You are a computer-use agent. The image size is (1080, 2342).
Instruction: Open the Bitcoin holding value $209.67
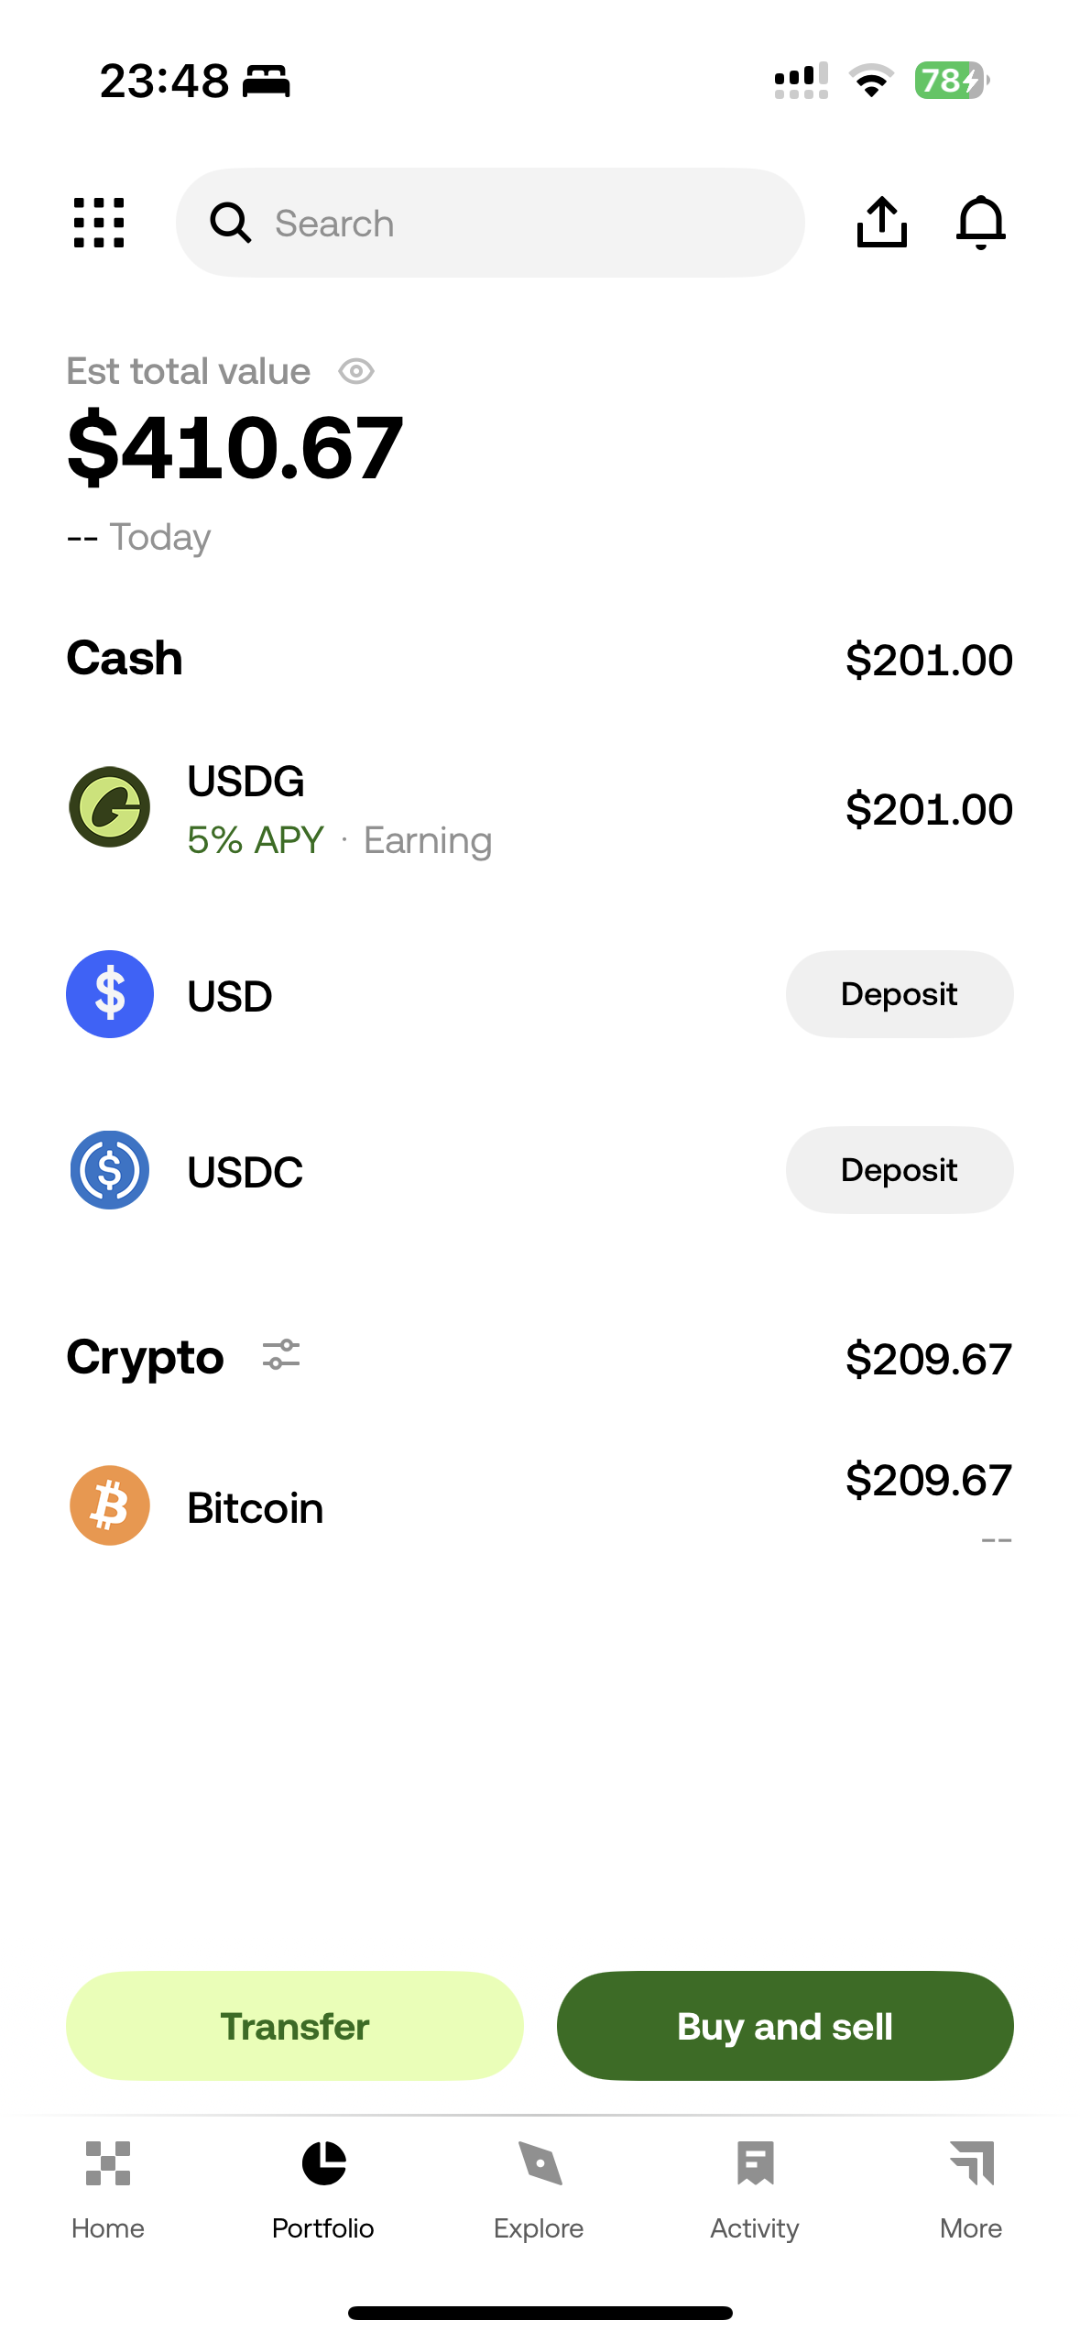[928, 1481]
